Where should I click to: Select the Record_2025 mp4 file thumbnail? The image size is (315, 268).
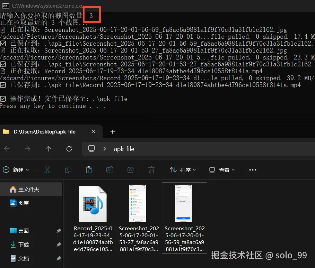(x=93, y=204)
